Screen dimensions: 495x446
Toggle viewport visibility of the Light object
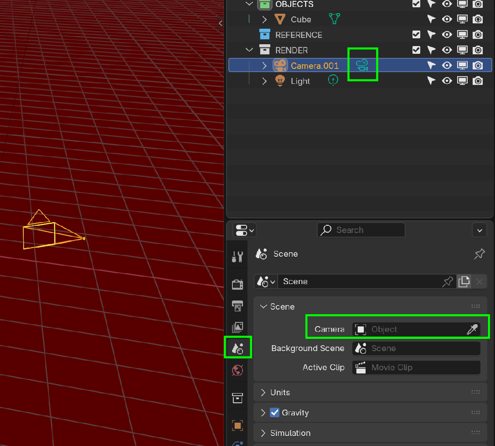447,80
